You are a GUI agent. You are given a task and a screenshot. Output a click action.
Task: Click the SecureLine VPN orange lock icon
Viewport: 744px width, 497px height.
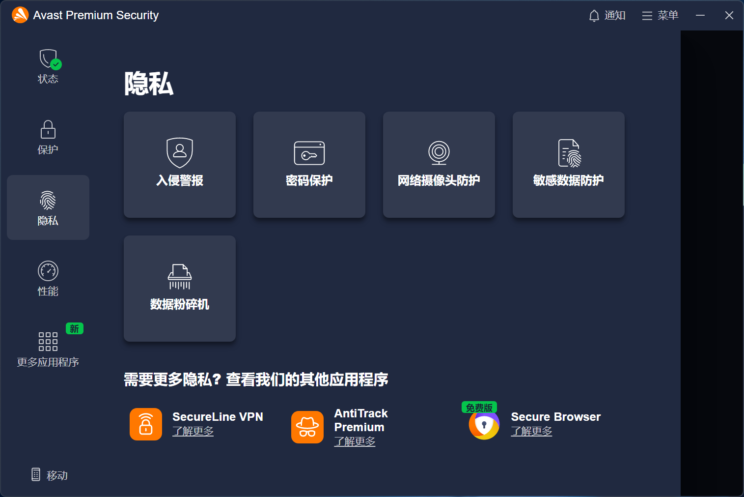pos(146,424)
